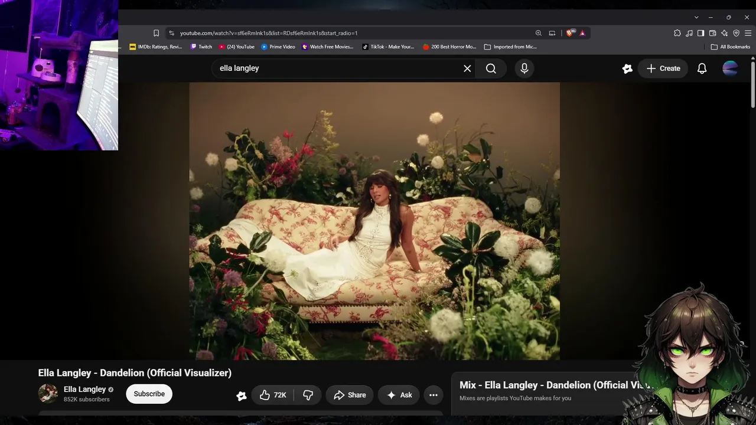Screen dimensions: 756x425
Task: Click the video title Ella Langley - Dandelion
Action: coord(135,373)
